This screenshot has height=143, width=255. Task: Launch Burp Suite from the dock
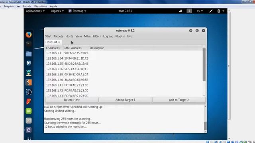click(29, 82)
